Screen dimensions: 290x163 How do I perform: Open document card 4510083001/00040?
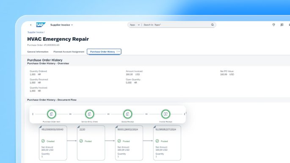point(53,143)
